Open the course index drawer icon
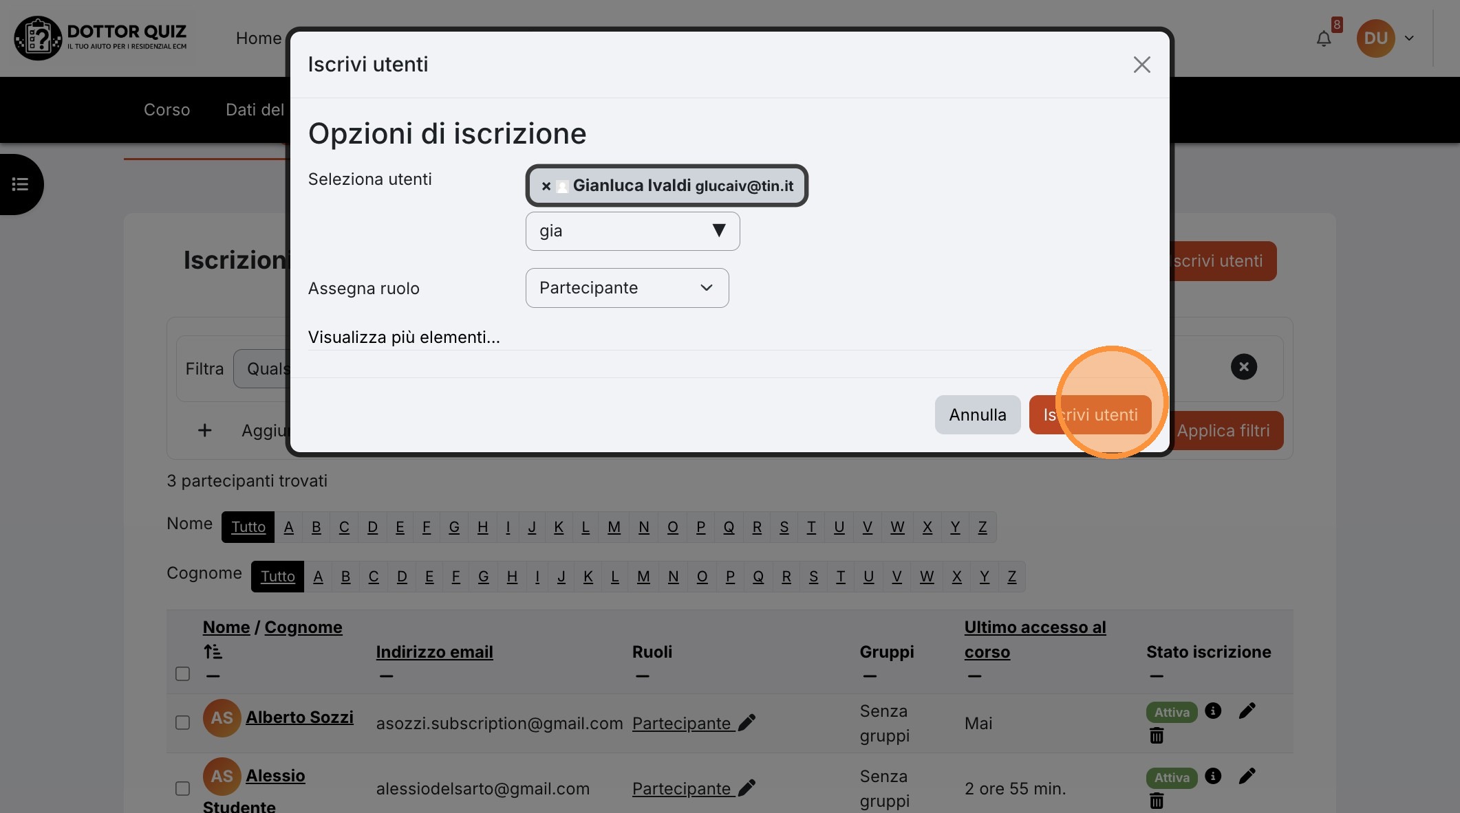 click(20, 184)
